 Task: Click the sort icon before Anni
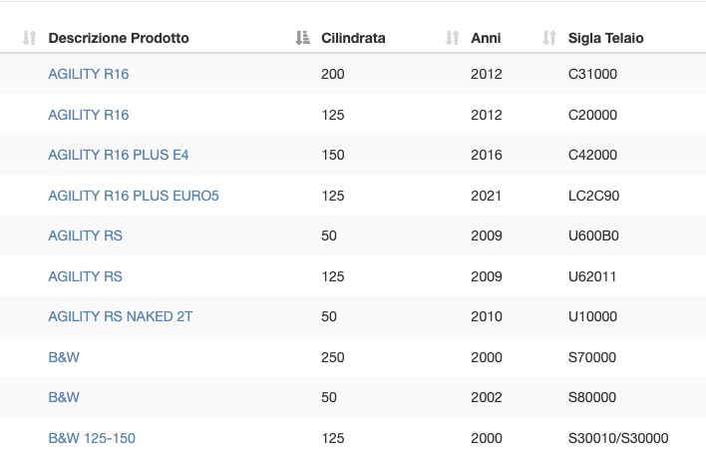[x=452, y=38]
